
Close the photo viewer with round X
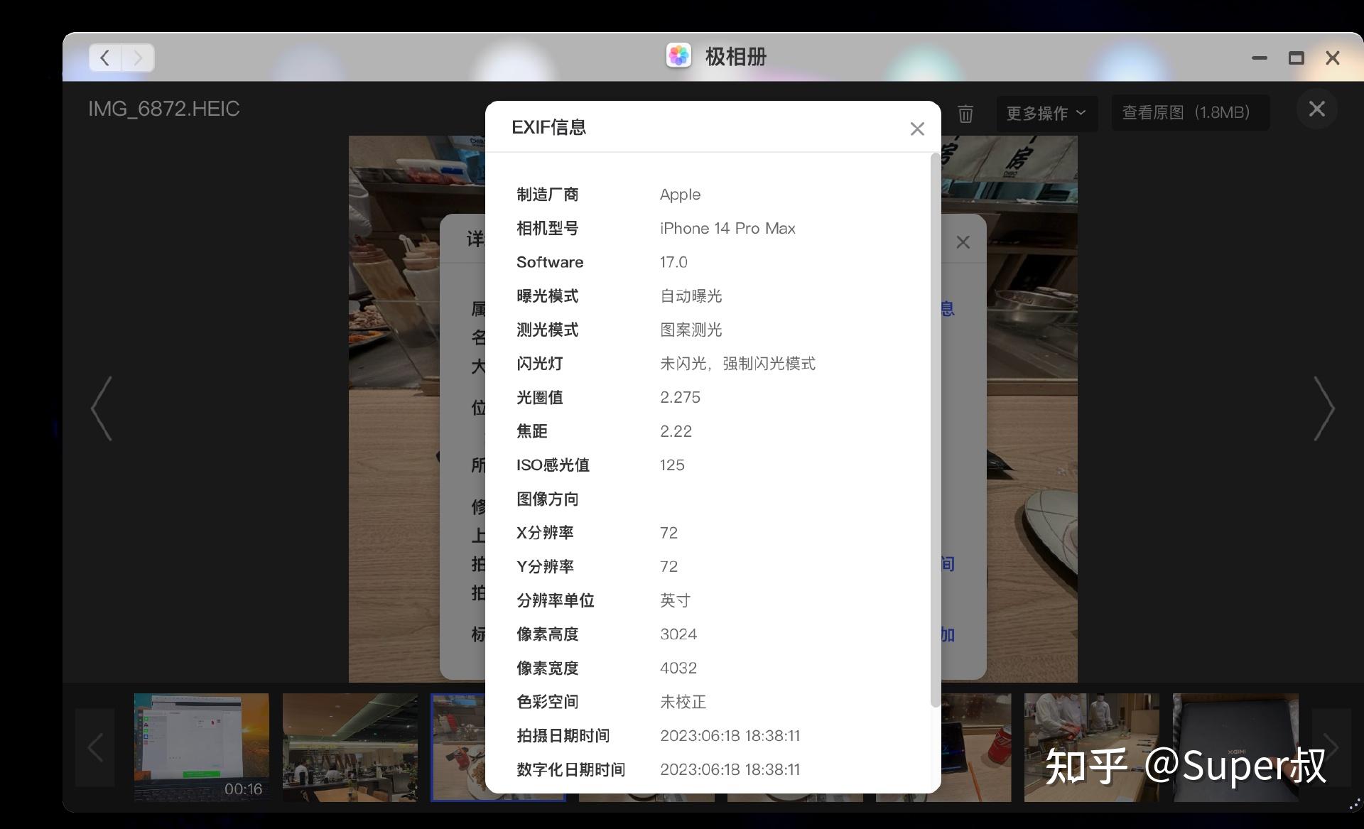coord(1316,109)
